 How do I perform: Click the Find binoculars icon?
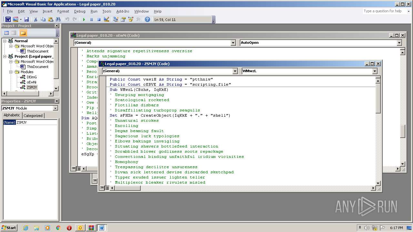point(58,20)
